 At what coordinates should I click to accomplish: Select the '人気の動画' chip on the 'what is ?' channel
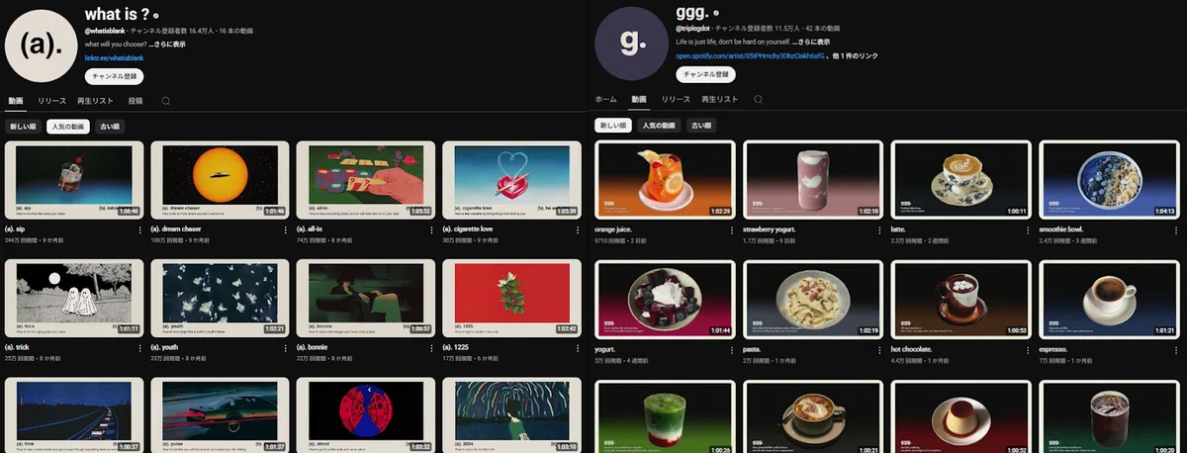pyautogui.click(x=67, y=127)
